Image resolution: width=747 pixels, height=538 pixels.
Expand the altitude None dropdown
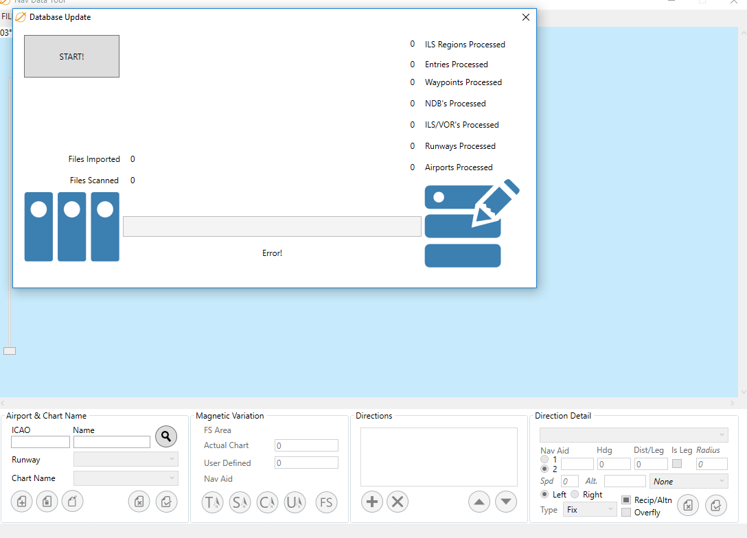pyautogui.click(x=688, y=482)
